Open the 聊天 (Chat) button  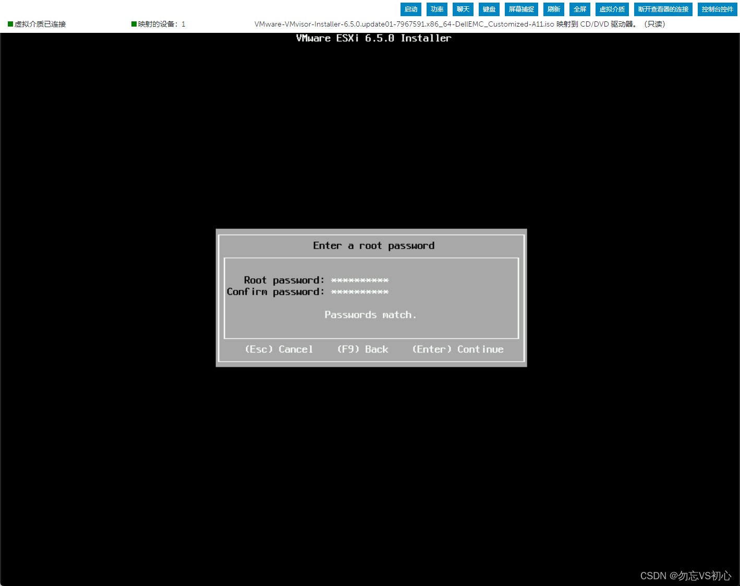[x=463, y=9]
